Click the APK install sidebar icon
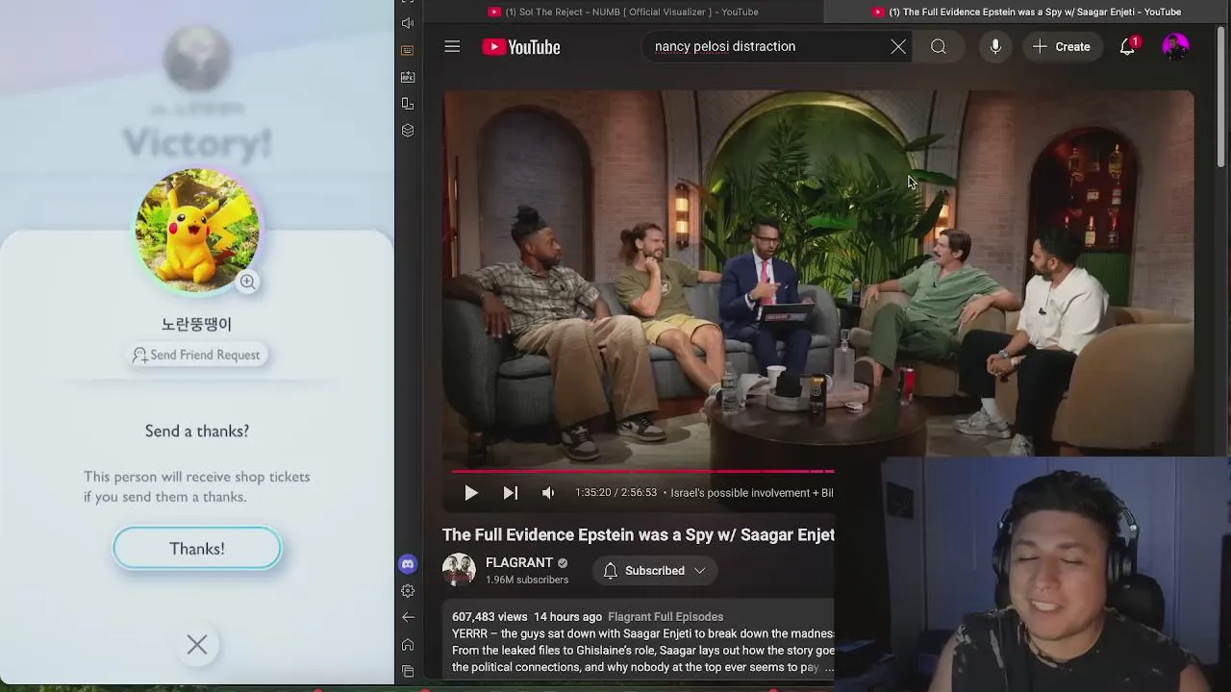 408,77
